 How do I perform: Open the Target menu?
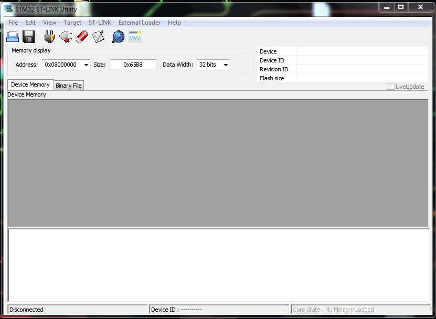point(72,23)
